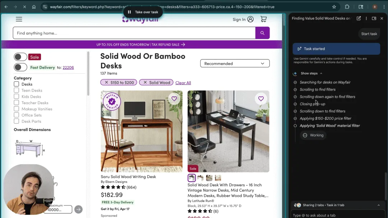Click the Find anything home search field
Screen dimensions: 388x218
(134, 33)
